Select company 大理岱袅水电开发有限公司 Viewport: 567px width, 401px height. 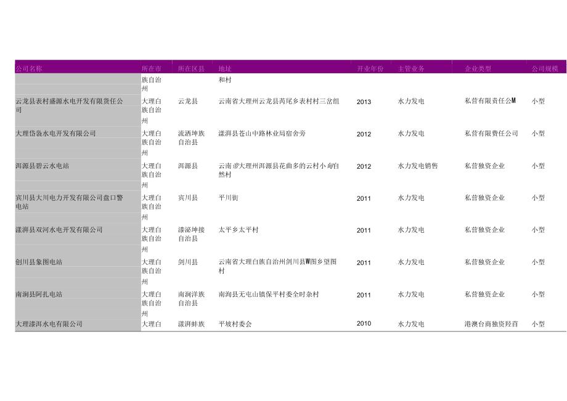click(55, 133)
